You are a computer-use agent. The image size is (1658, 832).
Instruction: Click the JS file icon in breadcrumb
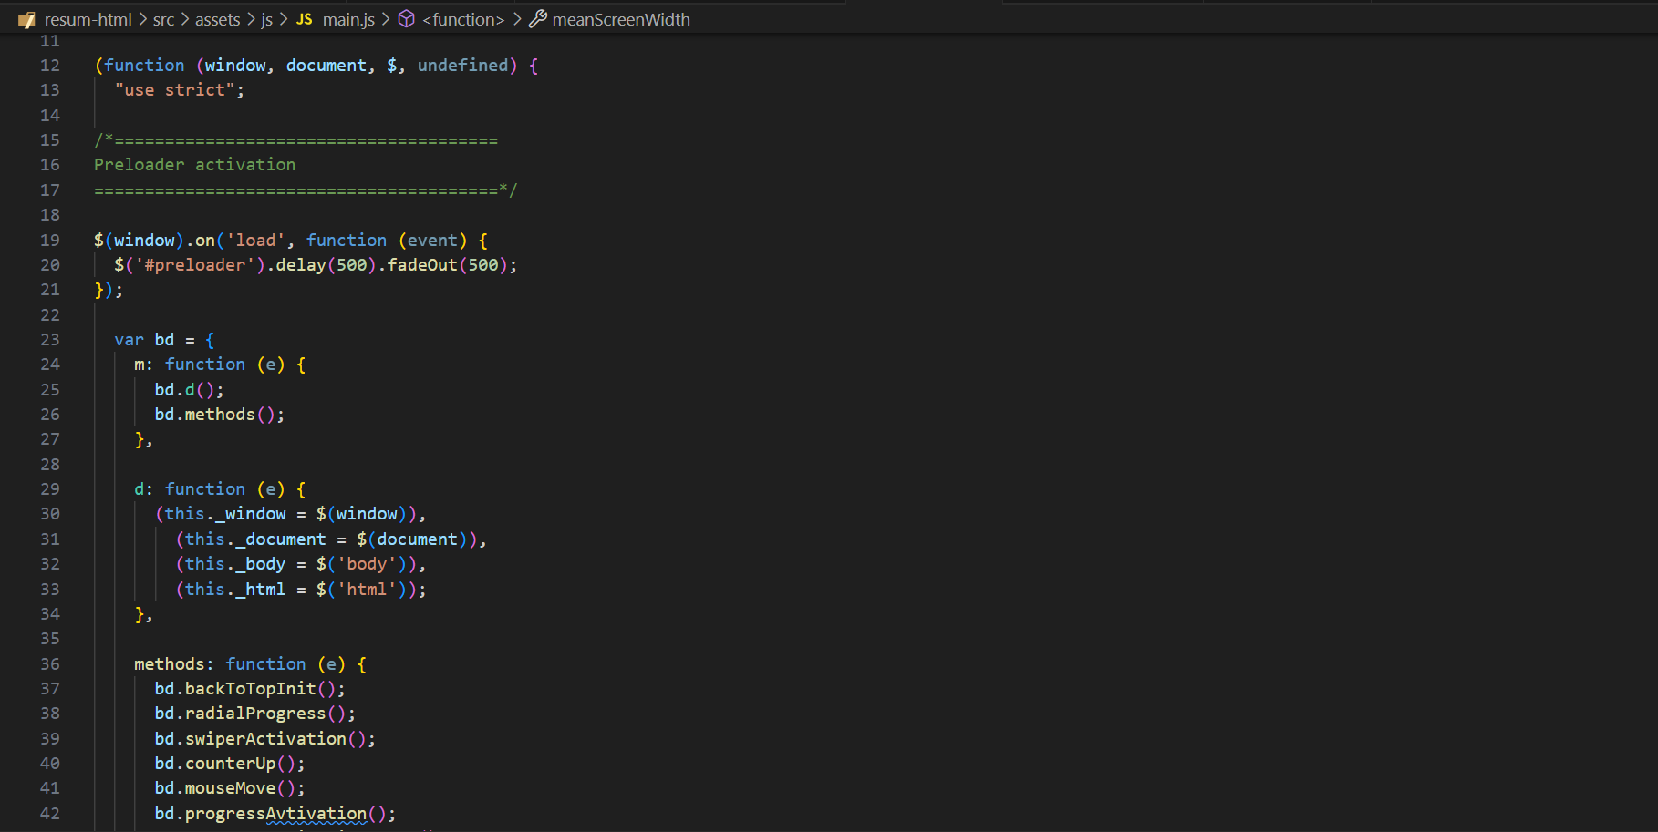pos(305,19)
